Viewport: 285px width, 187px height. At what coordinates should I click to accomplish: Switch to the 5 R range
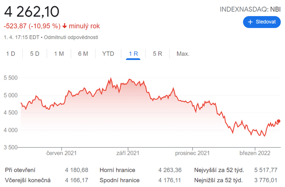[157, 54]
